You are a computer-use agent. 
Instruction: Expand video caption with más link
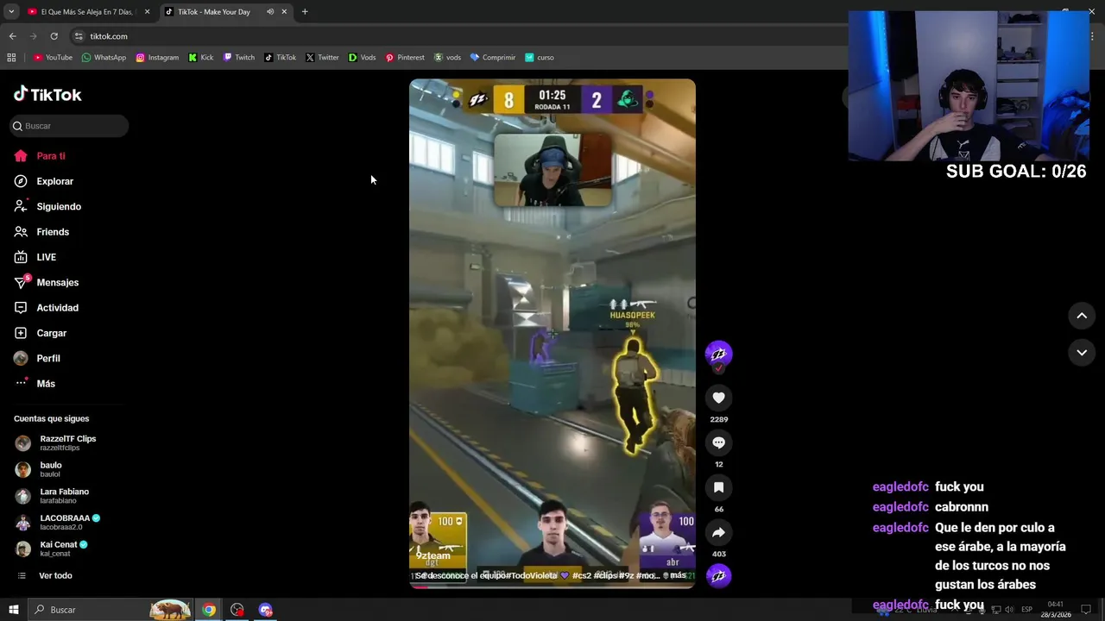[x=679, y=575]
